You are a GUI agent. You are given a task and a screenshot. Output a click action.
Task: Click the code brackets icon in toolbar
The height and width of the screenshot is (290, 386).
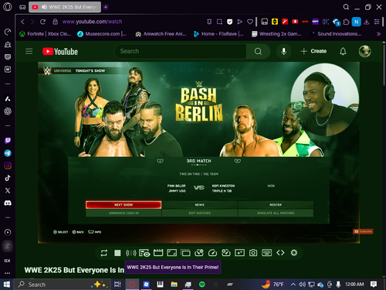(x=280, y=253)
